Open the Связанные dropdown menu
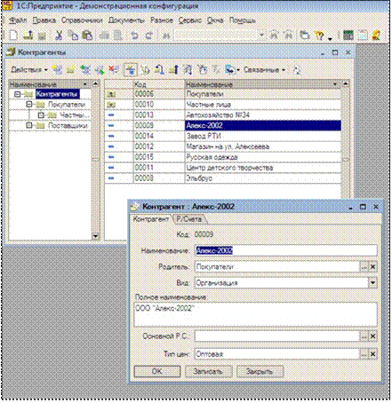The image size is (392, 403). coord(264,70)
